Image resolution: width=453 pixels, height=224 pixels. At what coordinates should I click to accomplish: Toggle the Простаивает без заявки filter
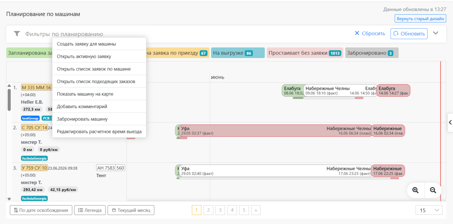(x=305, y=53)
